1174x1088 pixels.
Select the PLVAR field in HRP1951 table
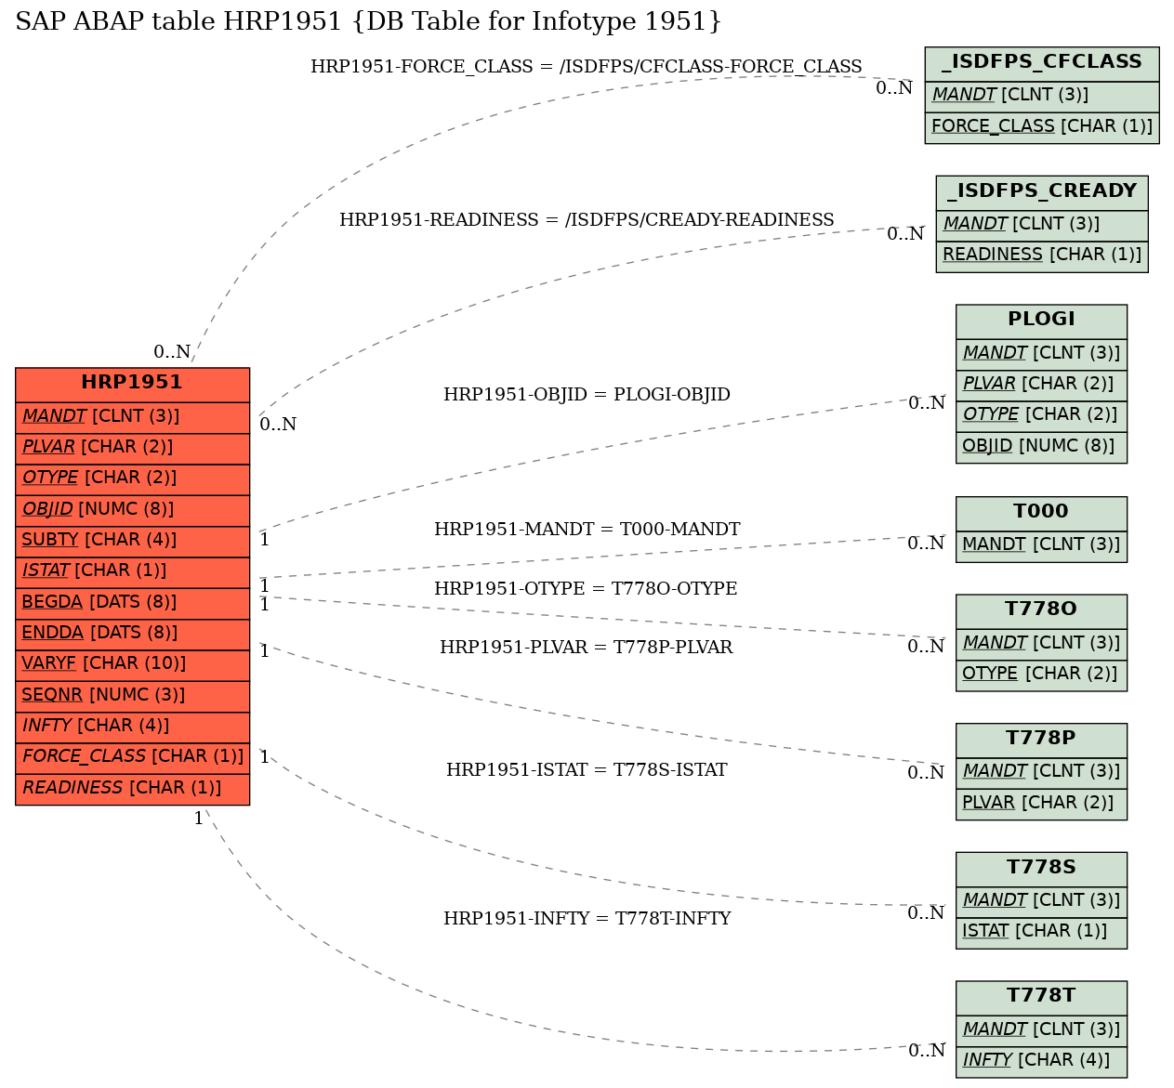click(x=132, y=448)
